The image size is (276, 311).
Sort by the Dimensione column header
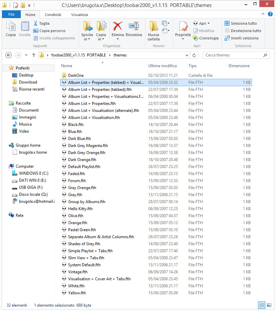point(239,66)
